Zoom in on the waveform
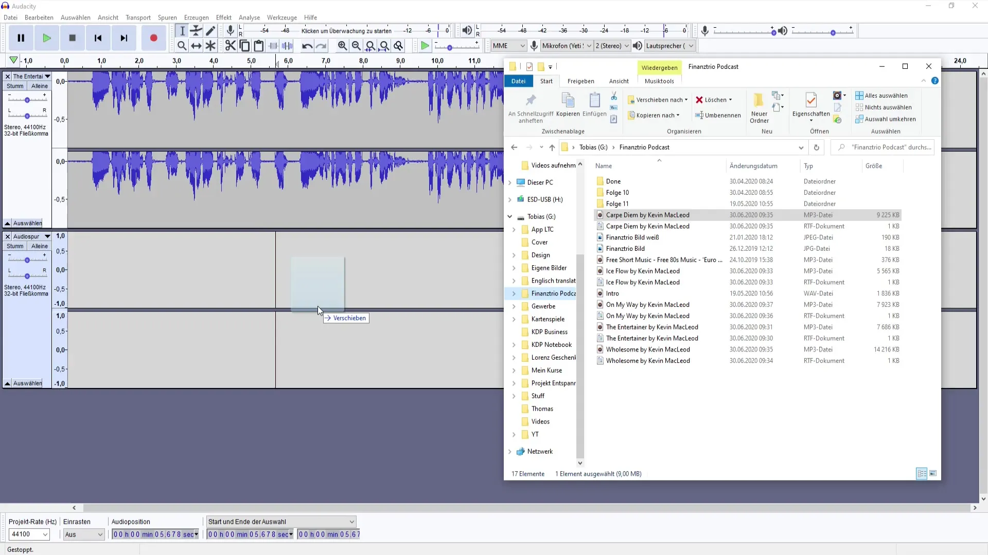 342,46
